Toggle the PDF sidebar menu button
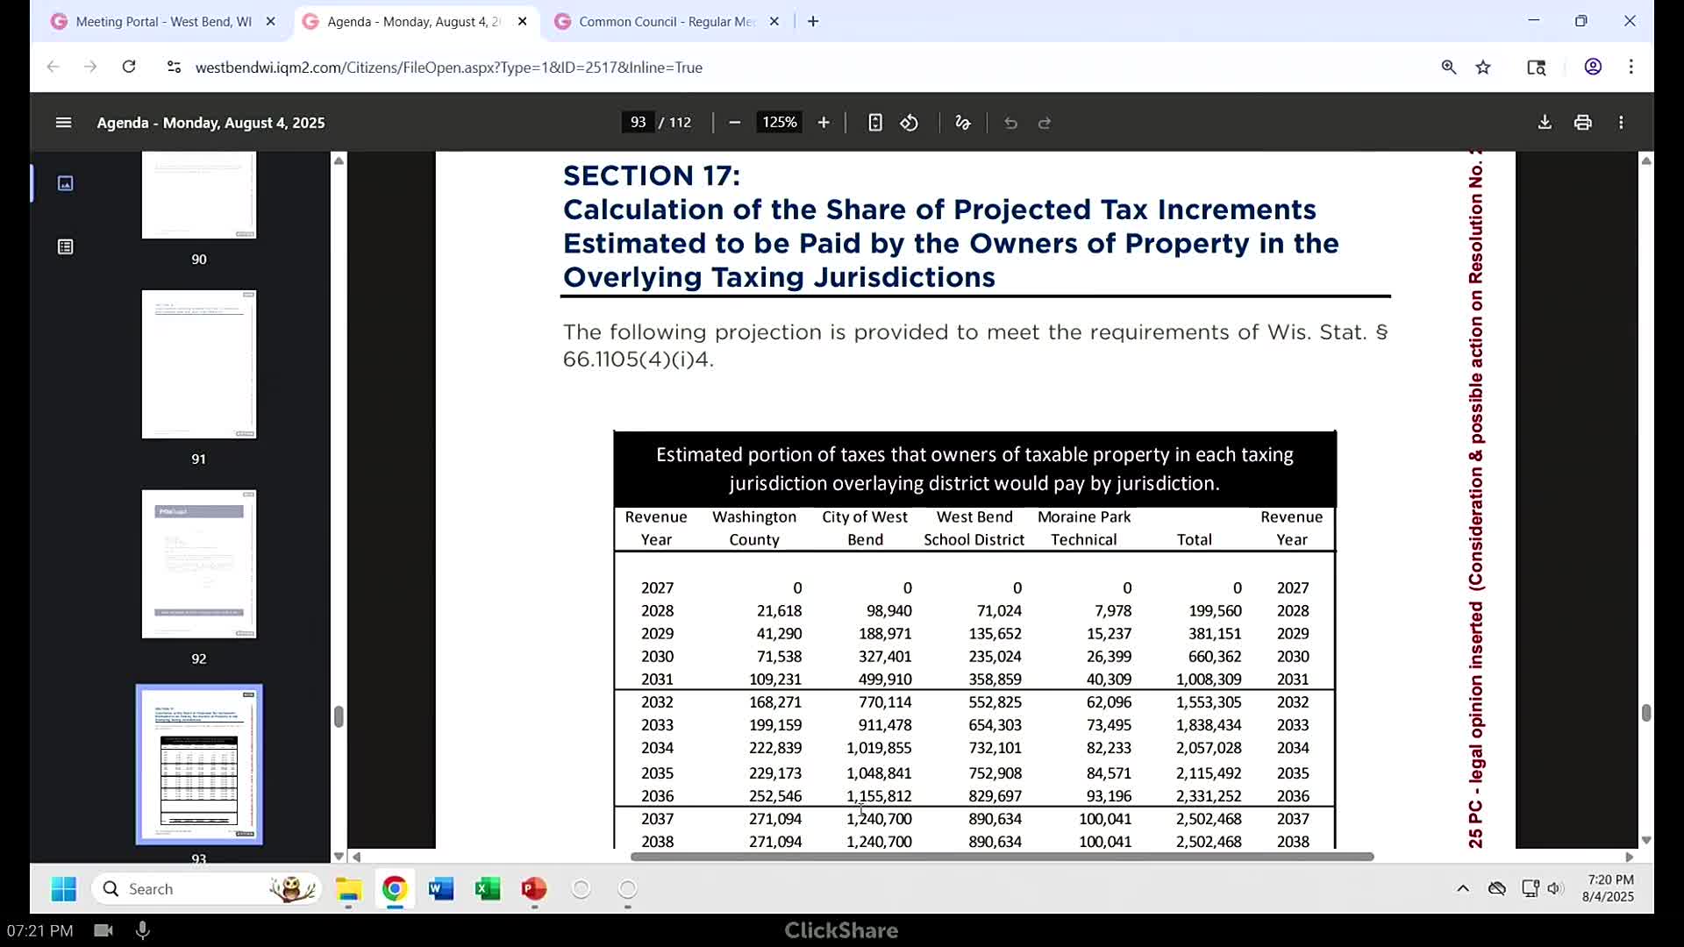 point(63,123)
